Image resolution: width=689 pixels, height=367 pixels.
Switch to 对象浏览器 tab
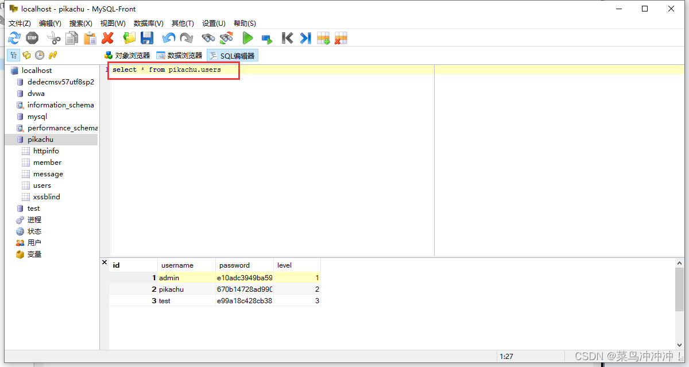click(x=127, y=56)
